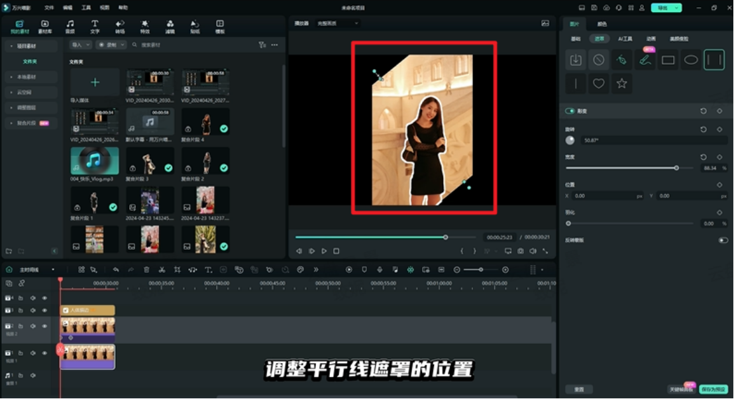The height and width of the screenshot is (399, 734).
Task: Open the 文字 text panel
Action: 95,26
